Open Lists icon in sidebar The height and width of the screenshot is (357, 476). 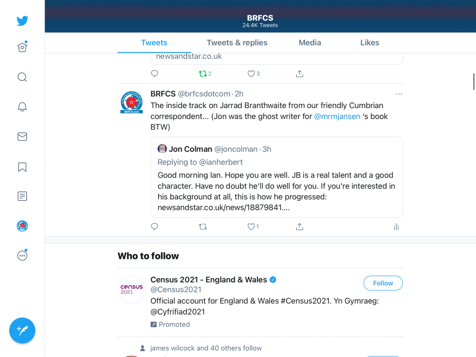pyautogui.click(x=22, y=196)
